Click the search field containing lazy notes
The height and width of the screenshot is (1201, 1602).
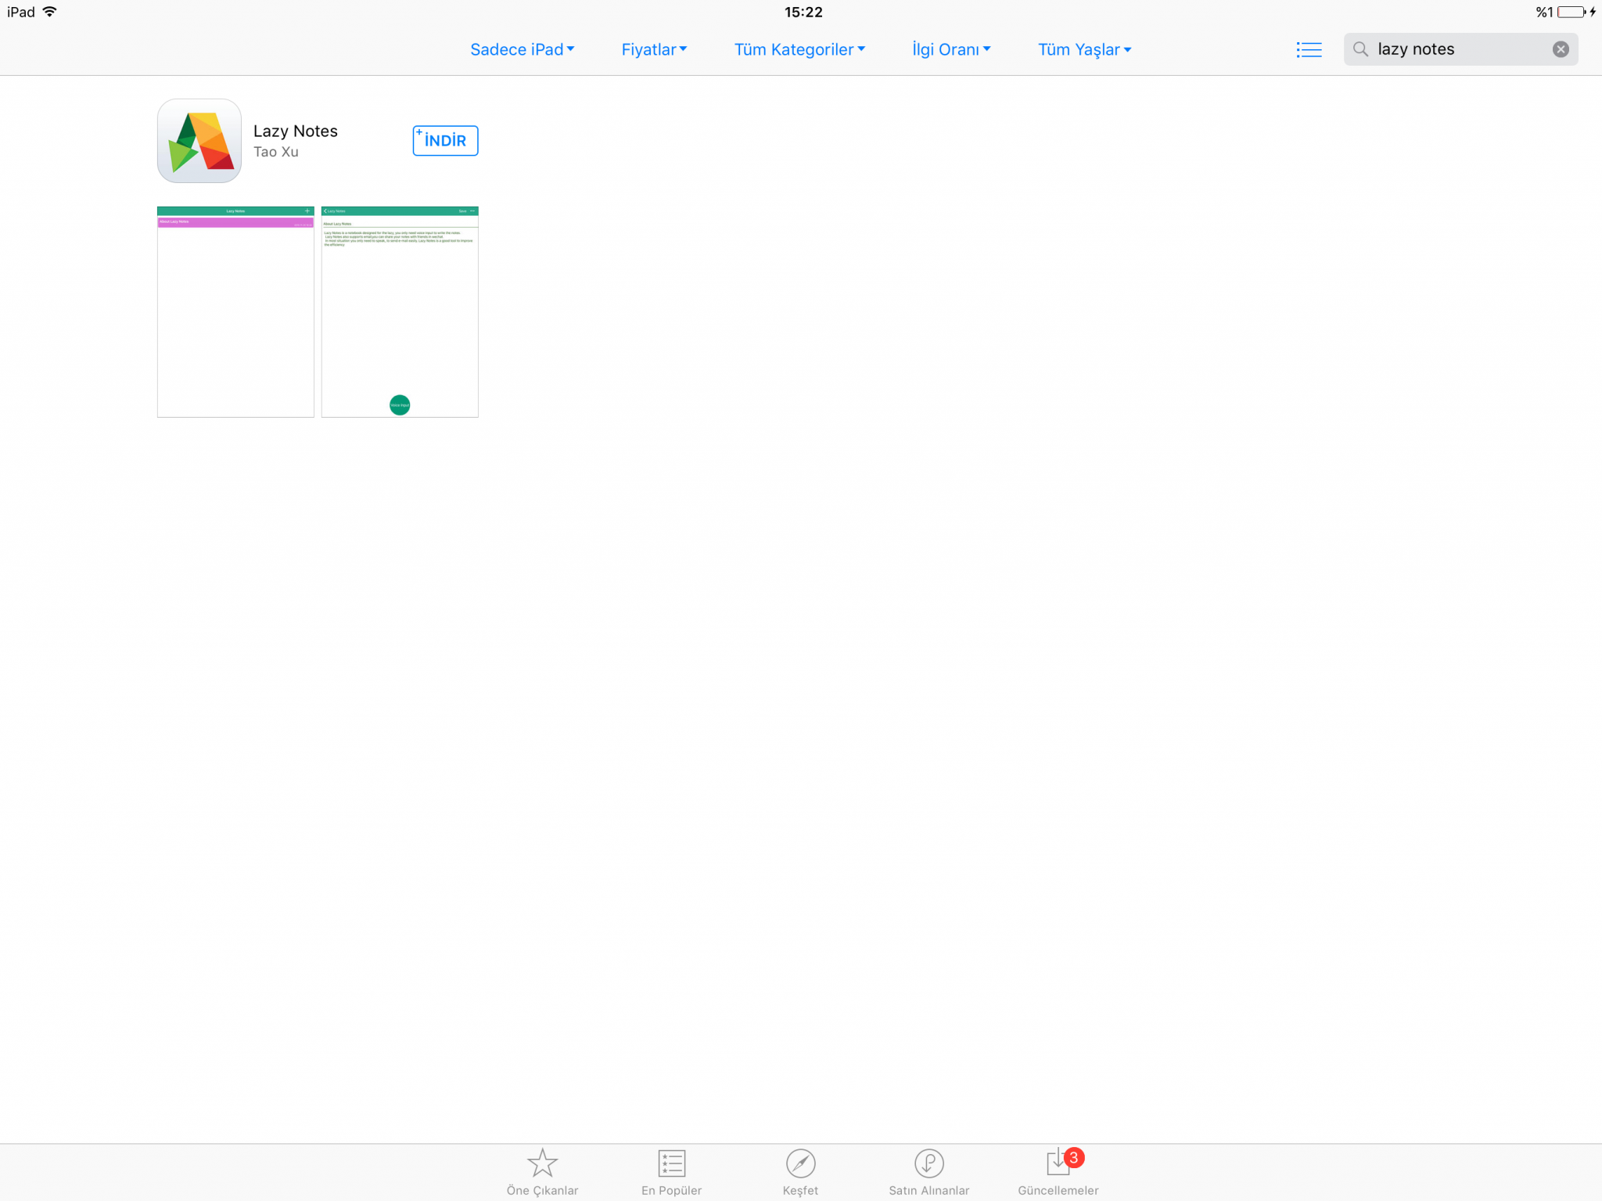(x=1460, y=49)
